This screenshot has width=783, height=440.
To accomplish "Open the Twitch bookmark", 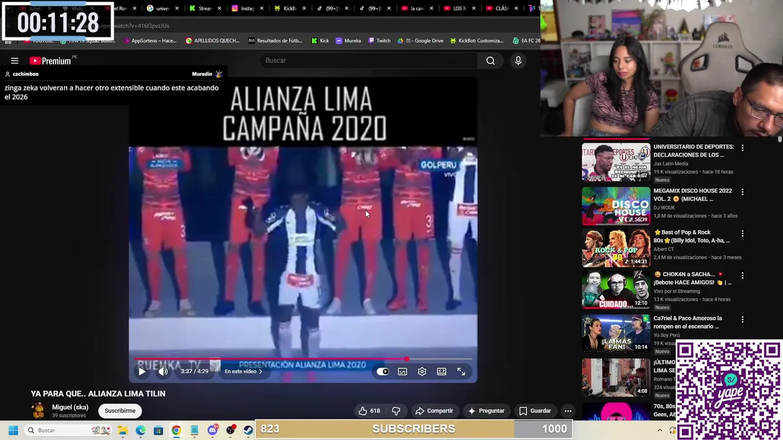I will (379, 41).
